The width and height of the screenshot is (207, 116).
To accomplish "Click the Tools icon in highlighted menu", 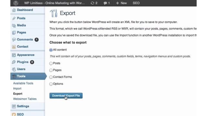I will tap(14, 76).
